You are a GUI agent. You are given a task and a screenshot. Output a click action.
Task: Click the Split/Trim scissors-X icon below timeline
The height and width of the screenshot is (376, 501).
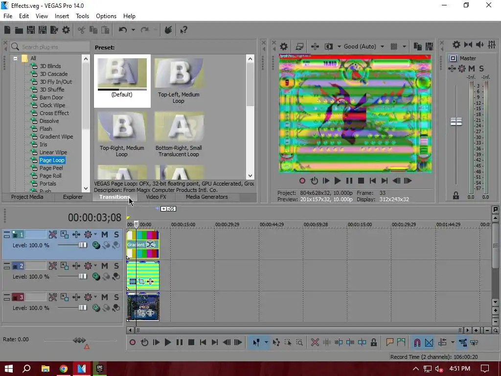(315, 342)
